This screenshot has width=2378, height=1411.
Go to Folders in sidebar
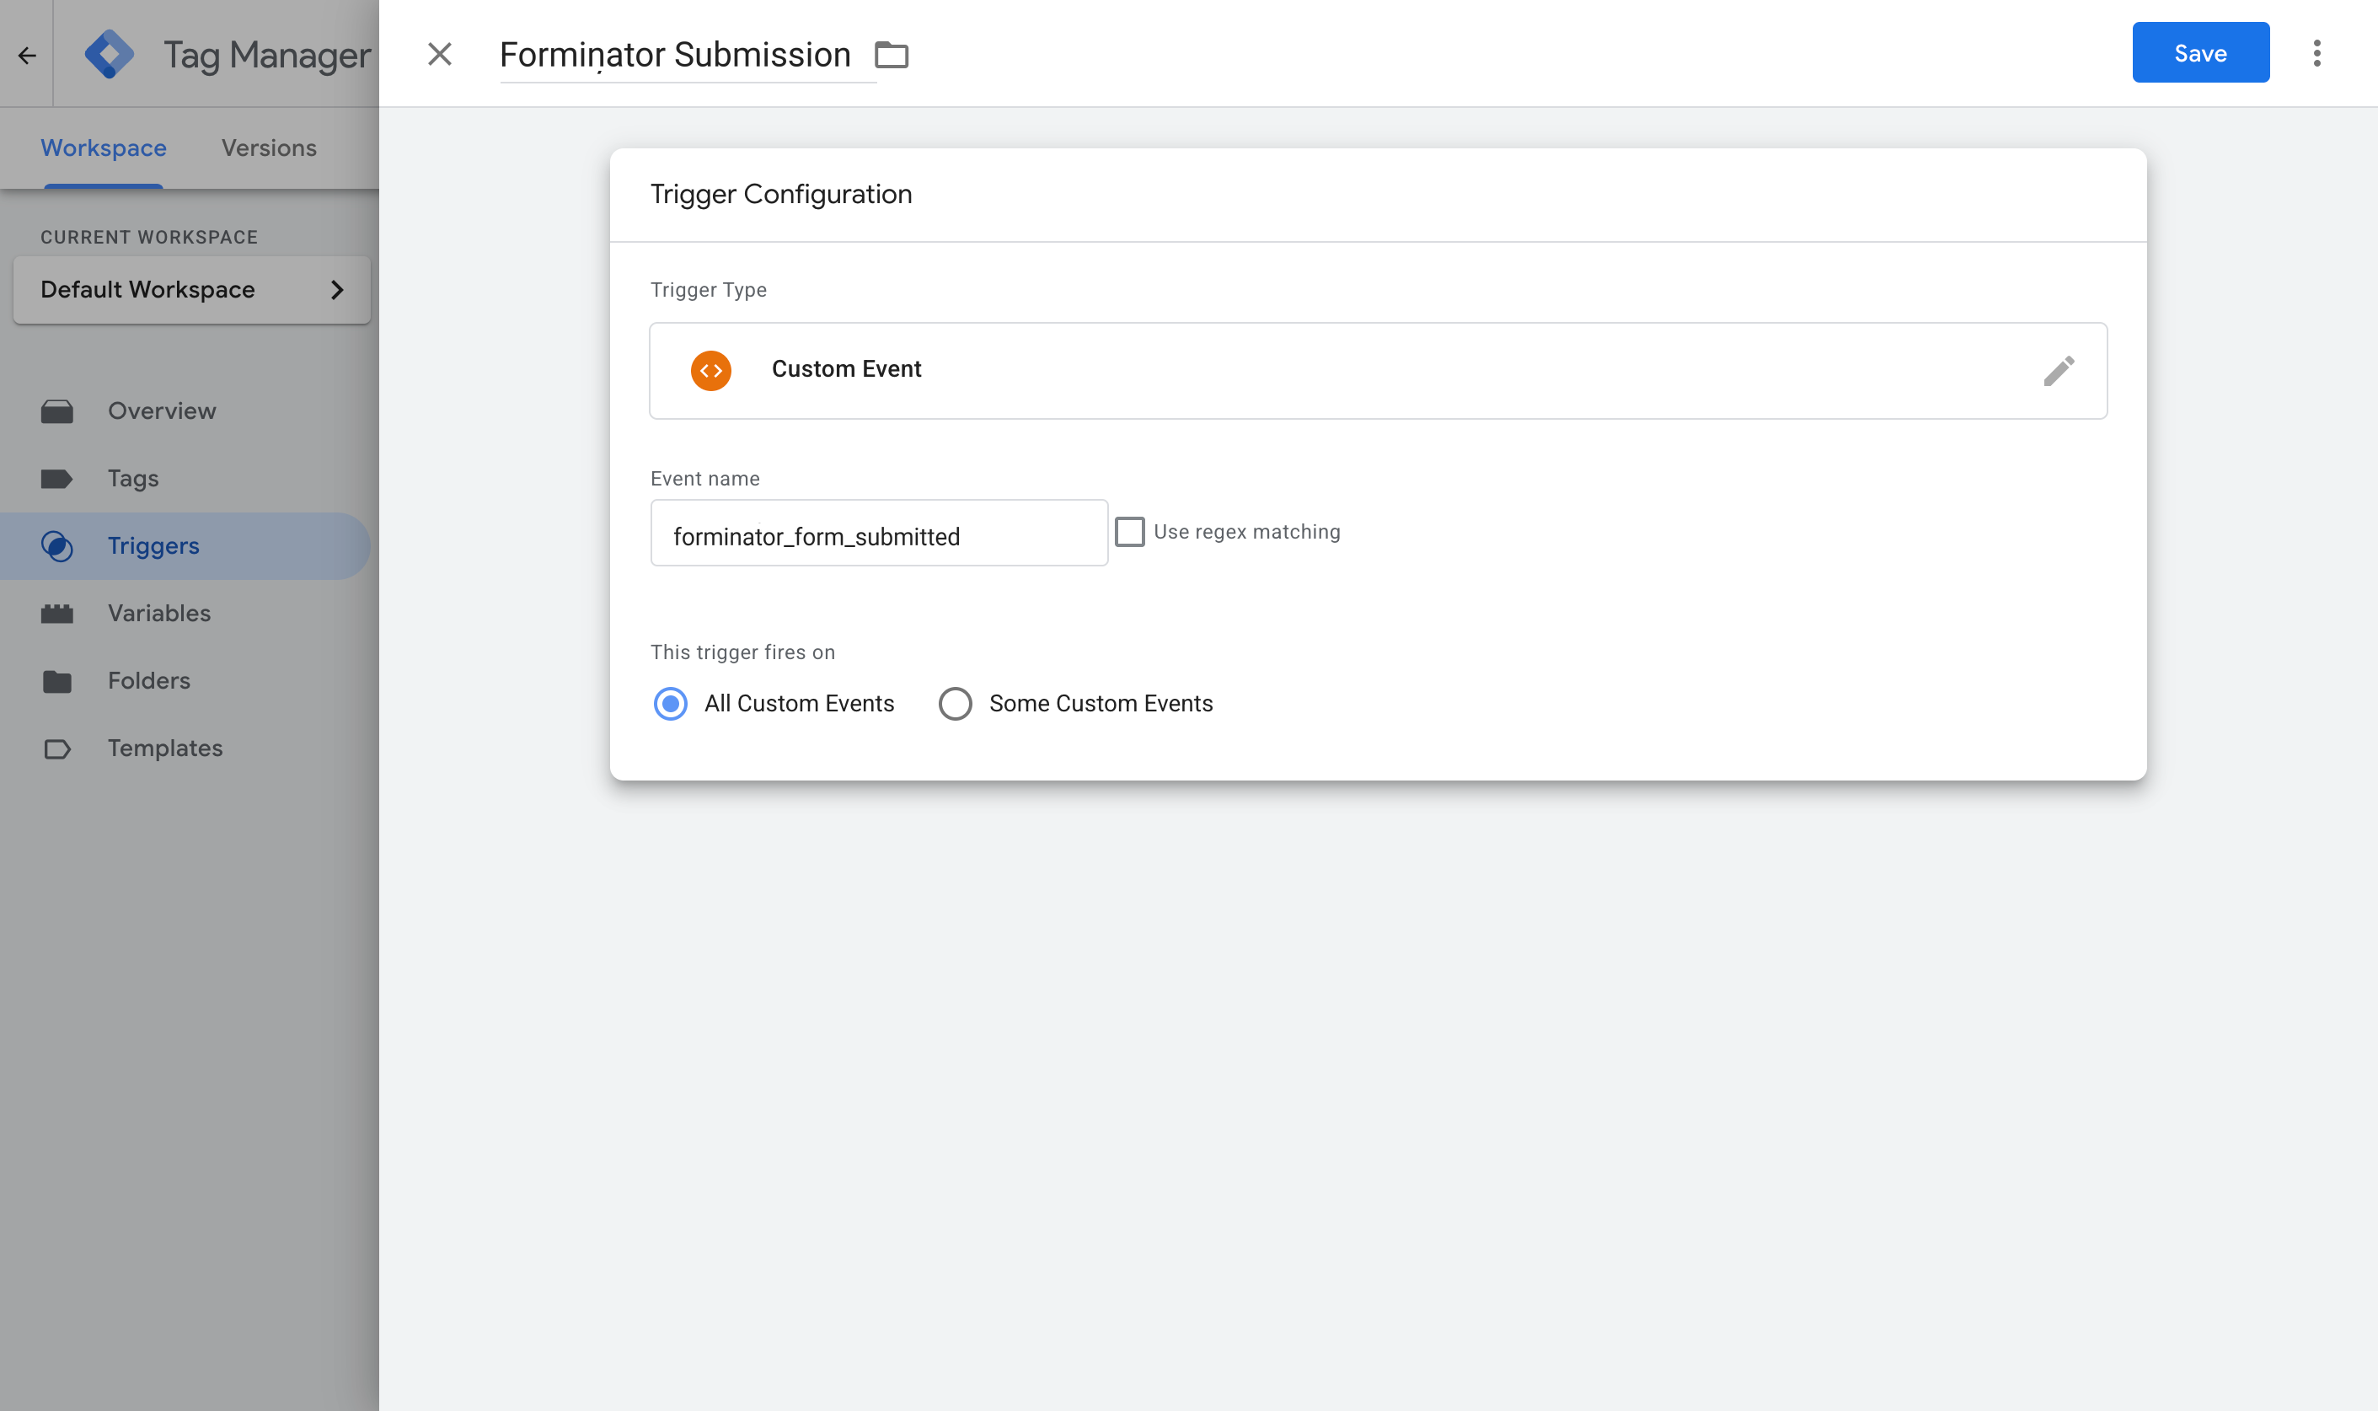click(148, 682)
